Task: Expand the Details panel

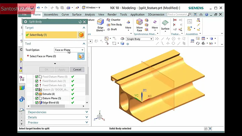Action: click(x=87, y=117)
